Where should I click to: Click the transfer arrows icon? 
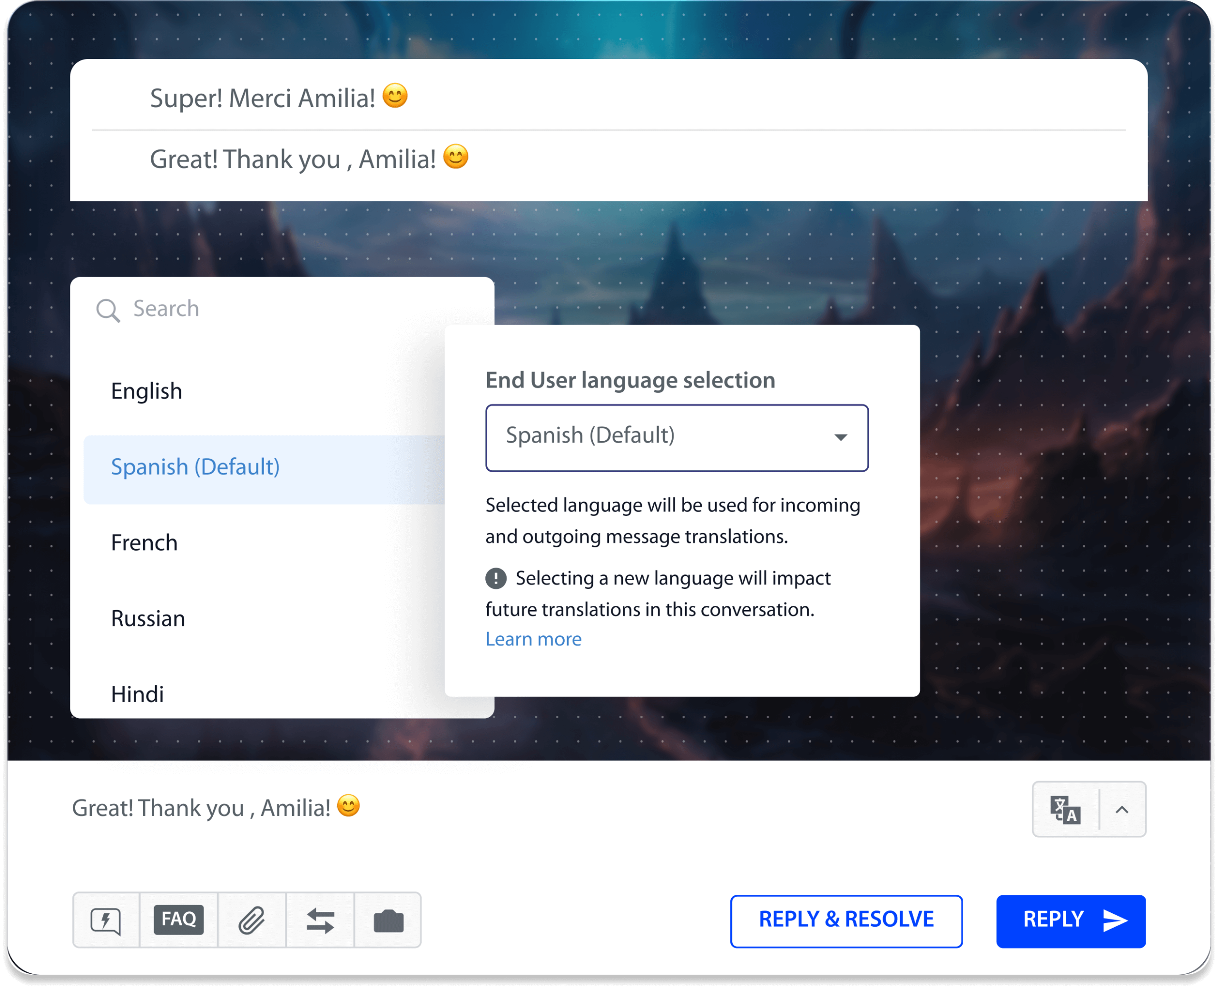tap(320, 920)
